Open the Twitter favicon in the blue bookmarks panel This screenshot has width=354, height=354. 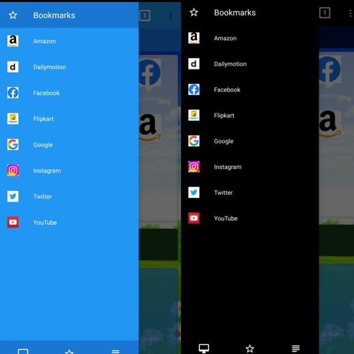[13, 196]
